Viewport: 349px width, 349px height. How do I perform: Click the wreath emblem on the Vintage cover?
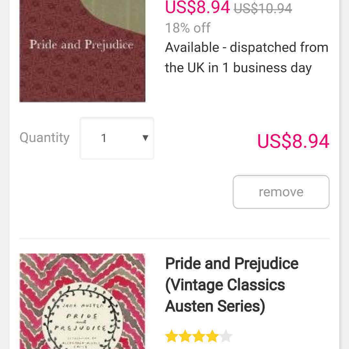[82, 318]
